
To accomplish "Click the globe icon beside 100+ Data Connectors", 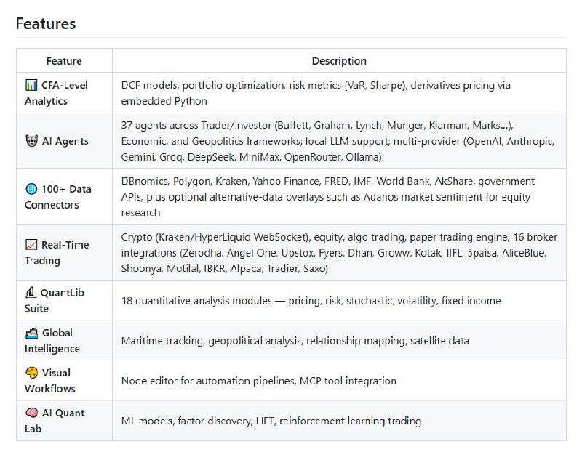I will coord(31,189).
